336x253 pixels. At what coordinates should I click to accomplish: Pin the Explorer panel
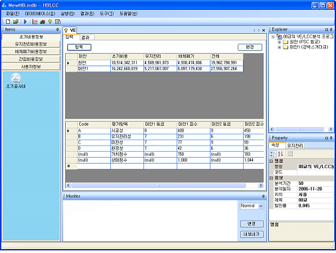(x=331, y=30)
